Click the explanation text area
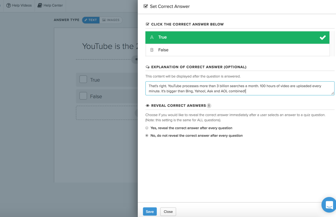The height and width of the screenshot is (217, 336). pyautogui.click(x=240, y=88)
